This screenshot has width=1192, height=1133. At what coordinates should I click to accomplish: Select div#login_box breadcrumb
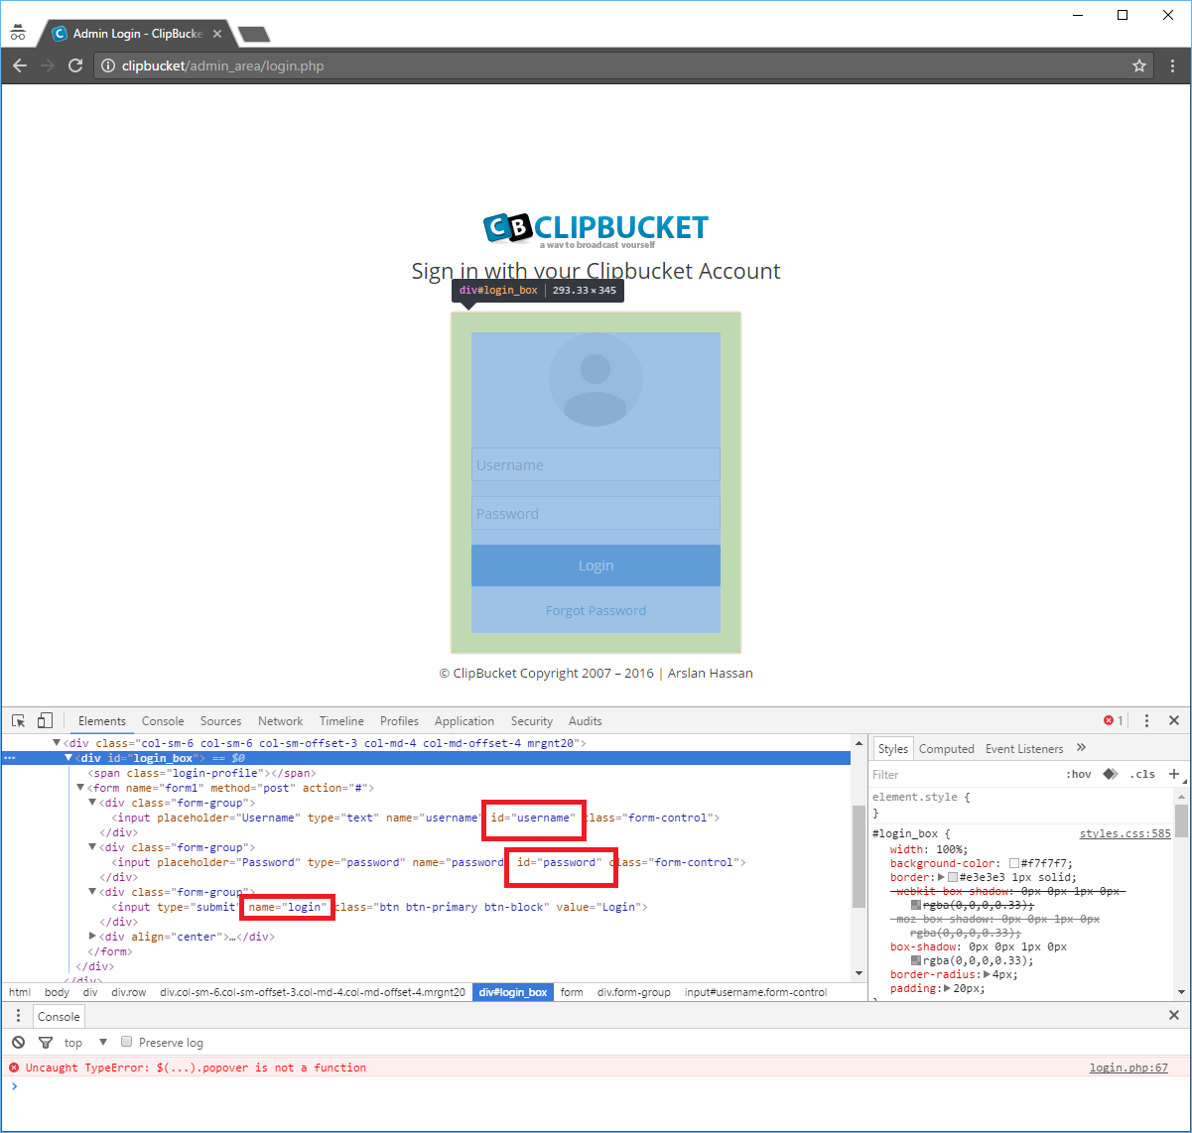point(513,992)
